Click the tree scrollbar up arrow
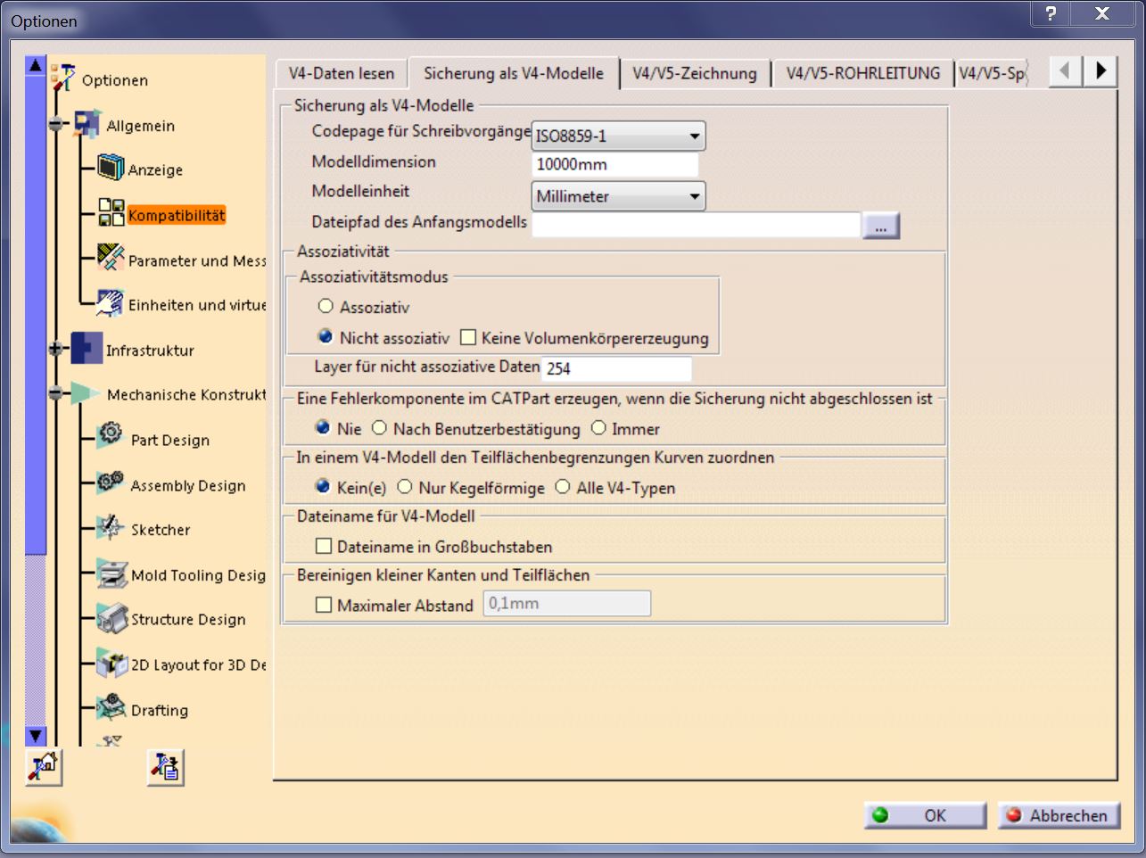Viewport: 1146px width, 858px height. point(36,65)
